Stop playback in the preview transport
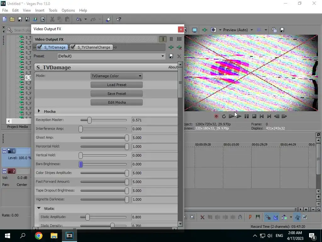The height and width of the screenshot is (242, 322). click(x=254, y=116)
